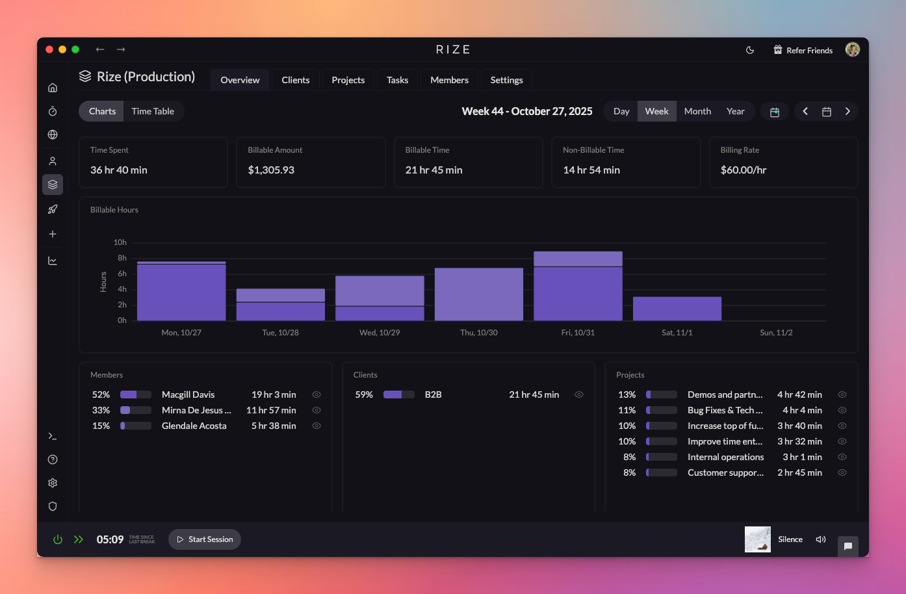Click Macgill Davis 52% progress bar
This screenshot has height=594, width=906.
click(136, 394)
